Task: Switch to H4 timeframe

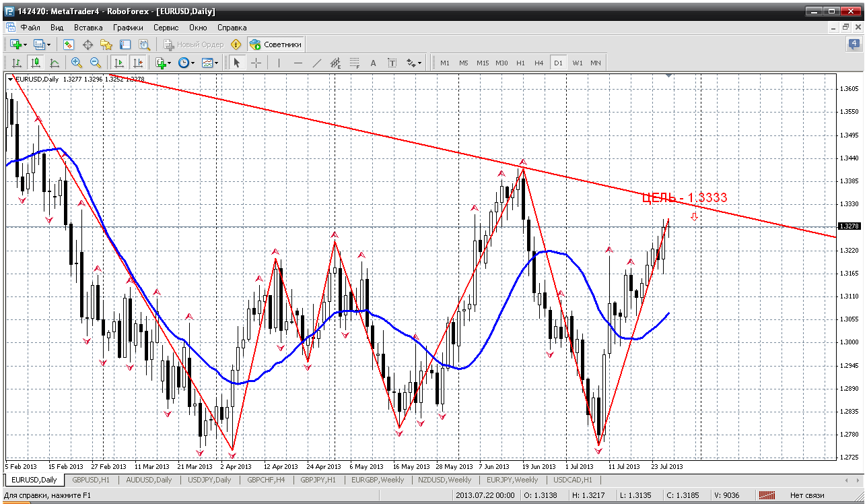Action: coord(539,63)
